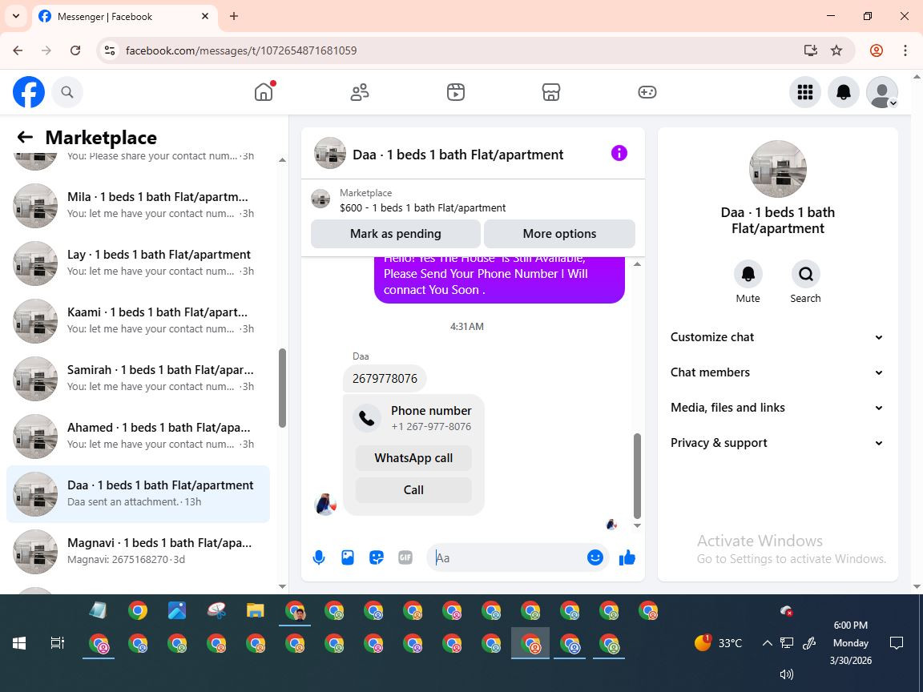923x692 pixels.
Task: Click WhatsApp call button
Action: pos(413,458)
